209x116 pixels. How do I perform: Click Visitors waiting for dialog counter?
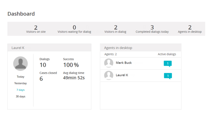pos(74,29)
